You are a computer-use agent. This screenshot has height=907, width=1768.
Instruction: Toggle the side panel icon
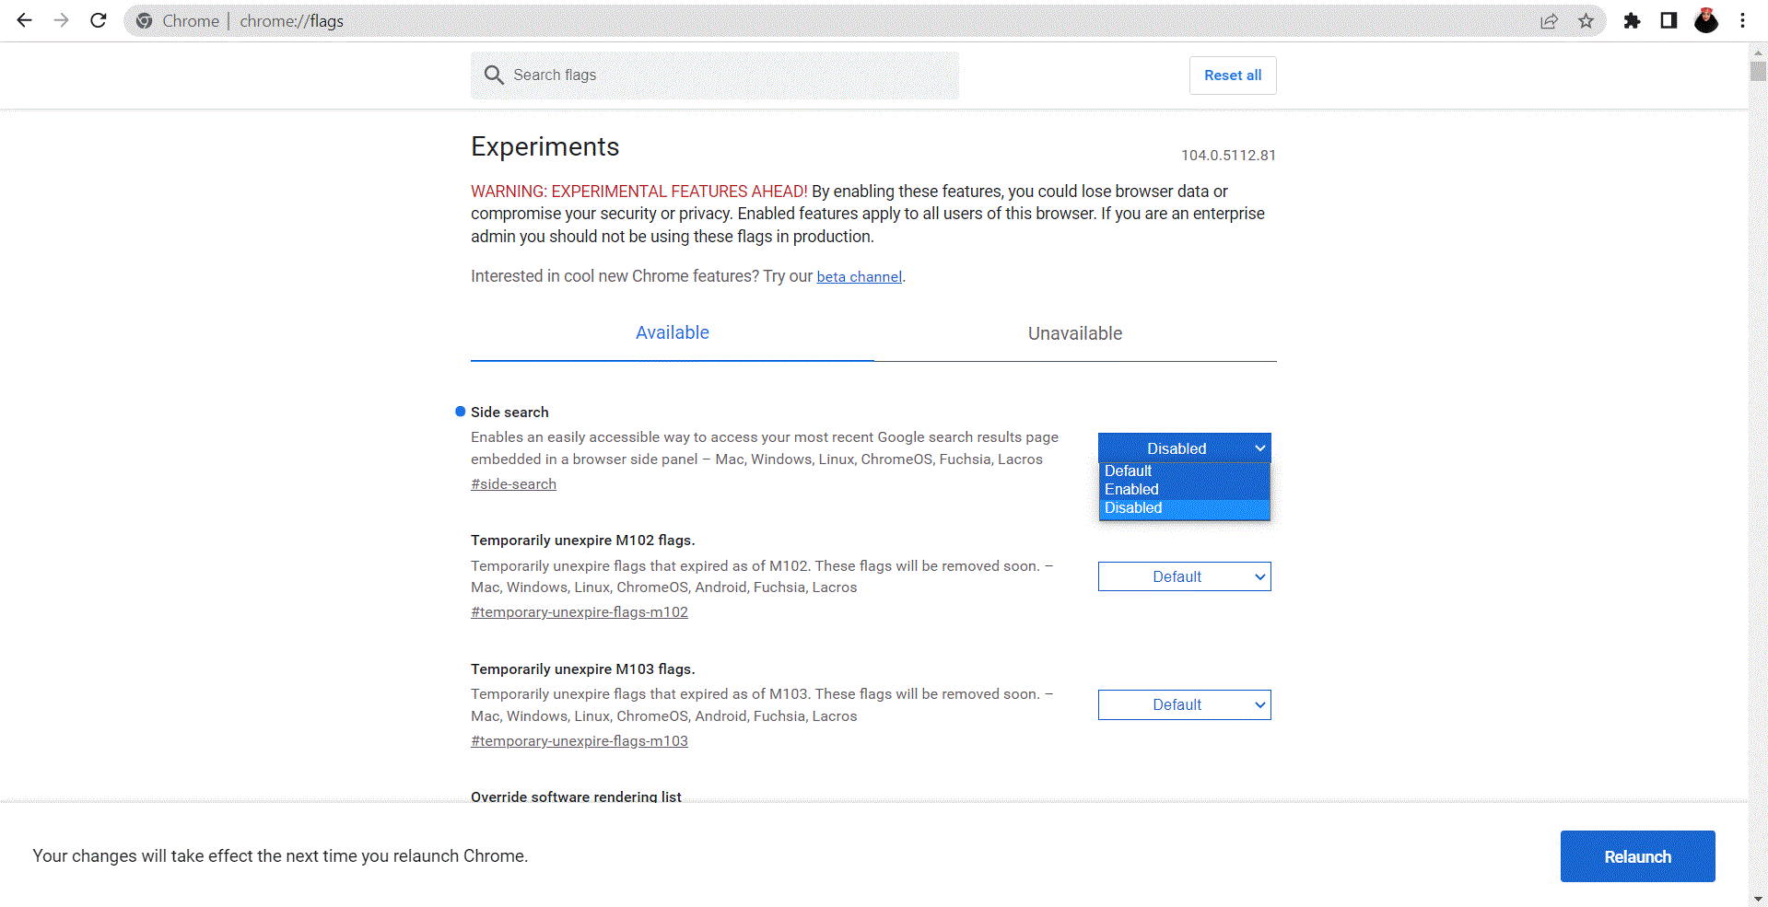tap(1668, 20)
